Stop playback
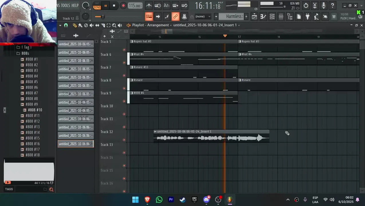Viewport: 365px width, 206px height. coord(114,5)
